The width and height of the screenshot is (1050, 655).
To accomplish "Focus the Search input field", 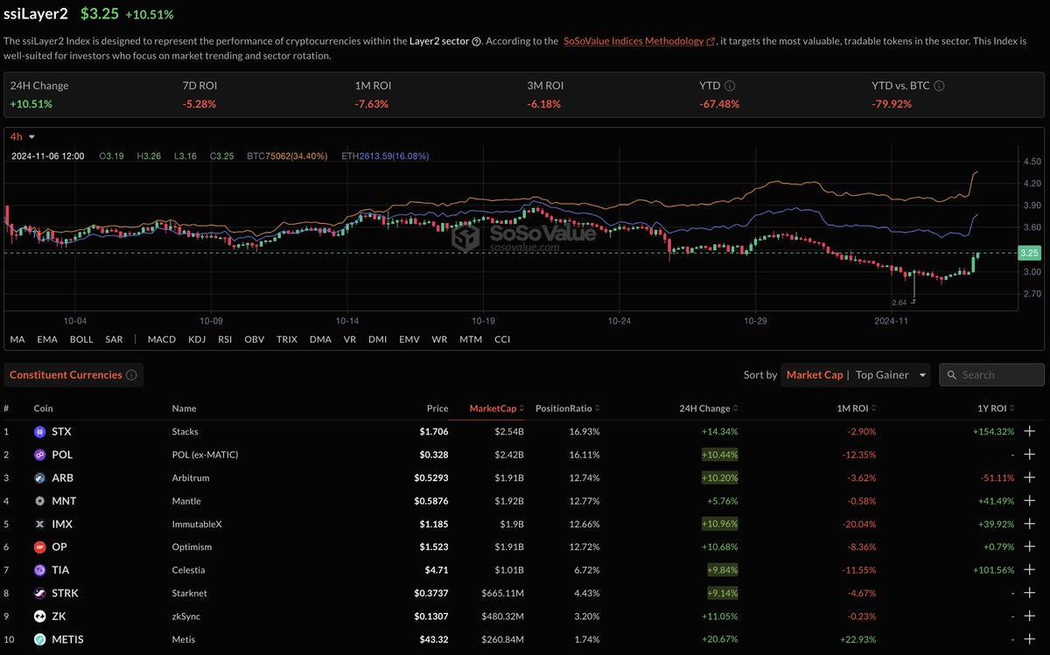I will point(991,375).
